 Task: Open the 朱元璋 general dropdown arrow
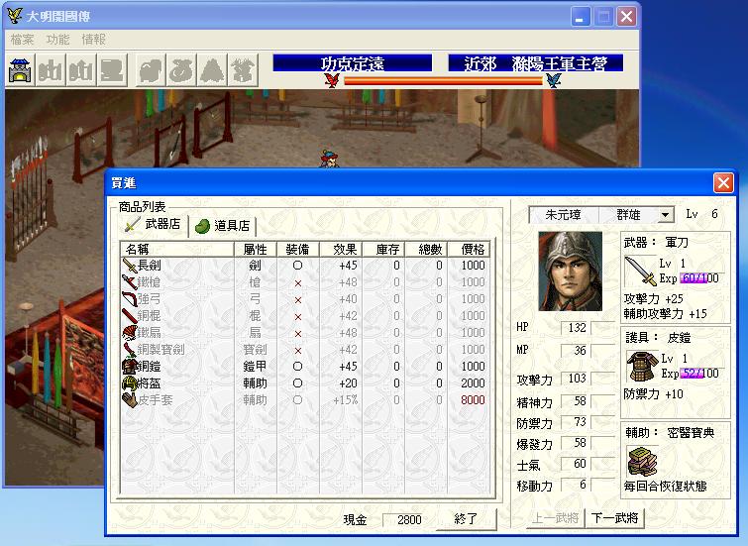click(665, 215)
